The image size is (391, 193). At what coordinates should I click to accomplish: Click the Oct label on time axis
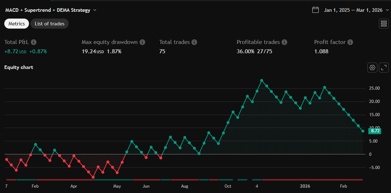point(228,186)
